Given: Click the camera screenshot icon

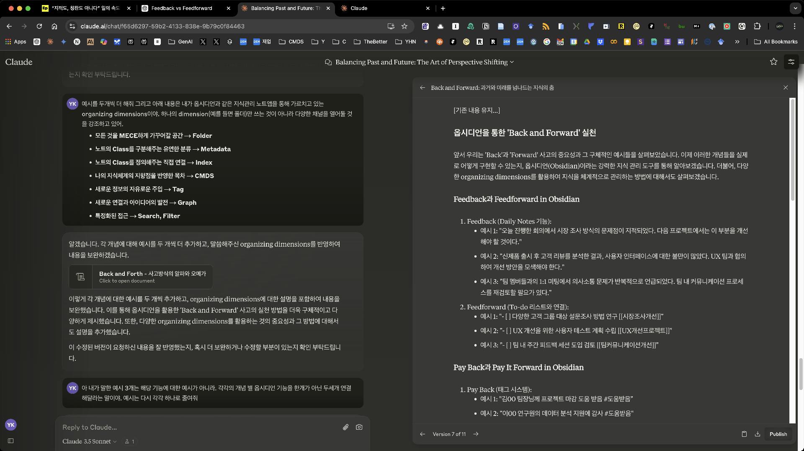Looking at the screenshot, I should tap(359, 427).
